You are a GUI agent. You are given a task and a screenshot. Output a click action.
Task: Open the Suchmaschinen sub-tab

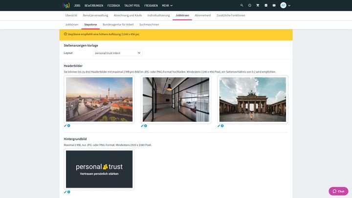pyautogui.click(x=149, y=24)
